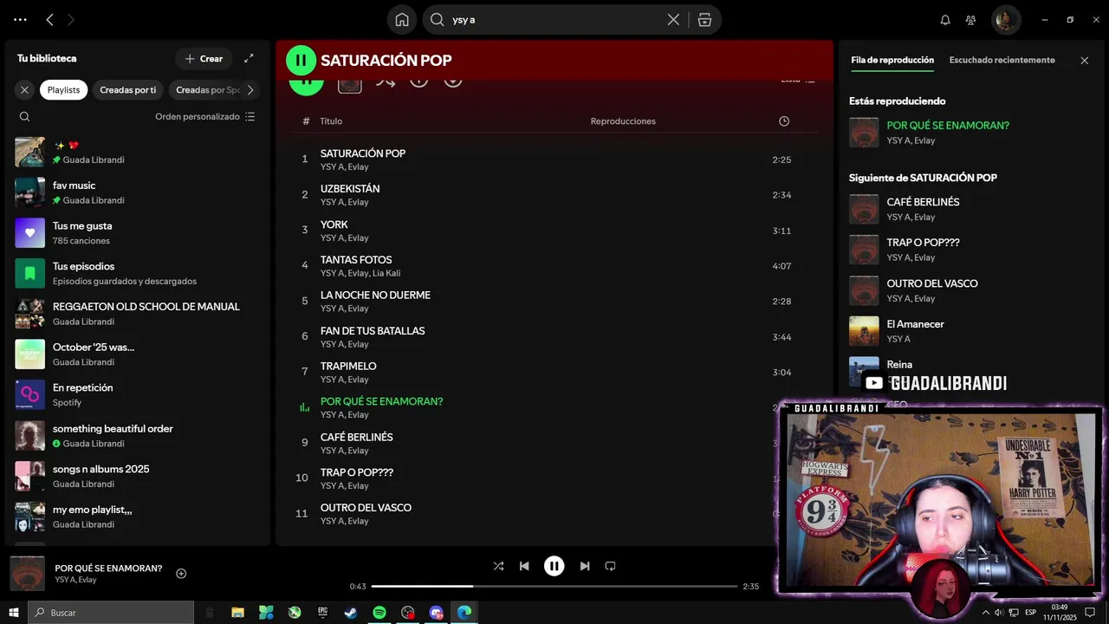Sort tracks by the Título column header
1109x624 pixels.
[x=331, y=121]
